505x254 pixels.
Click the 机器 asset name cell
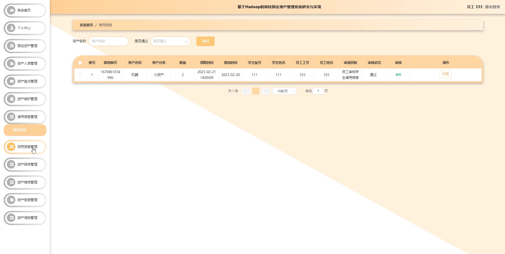click(135, 75)
